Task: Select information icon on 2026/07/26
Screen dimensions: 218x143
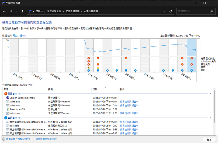Action: (x=163, y=71)
